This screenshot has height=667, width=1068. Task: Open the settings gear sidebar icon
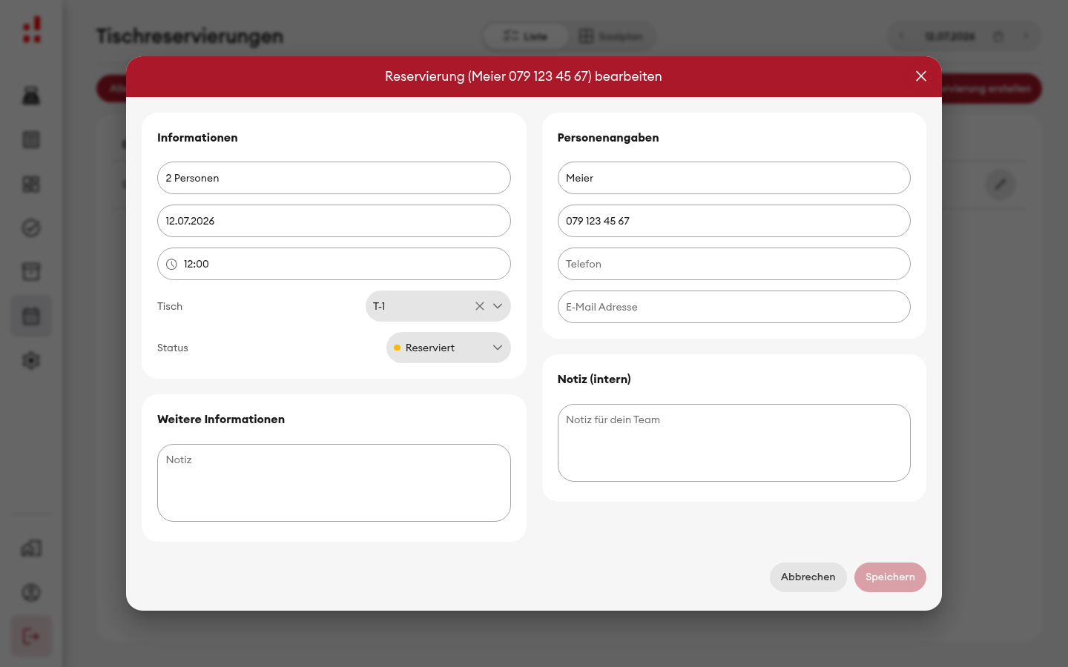point(31,360)
